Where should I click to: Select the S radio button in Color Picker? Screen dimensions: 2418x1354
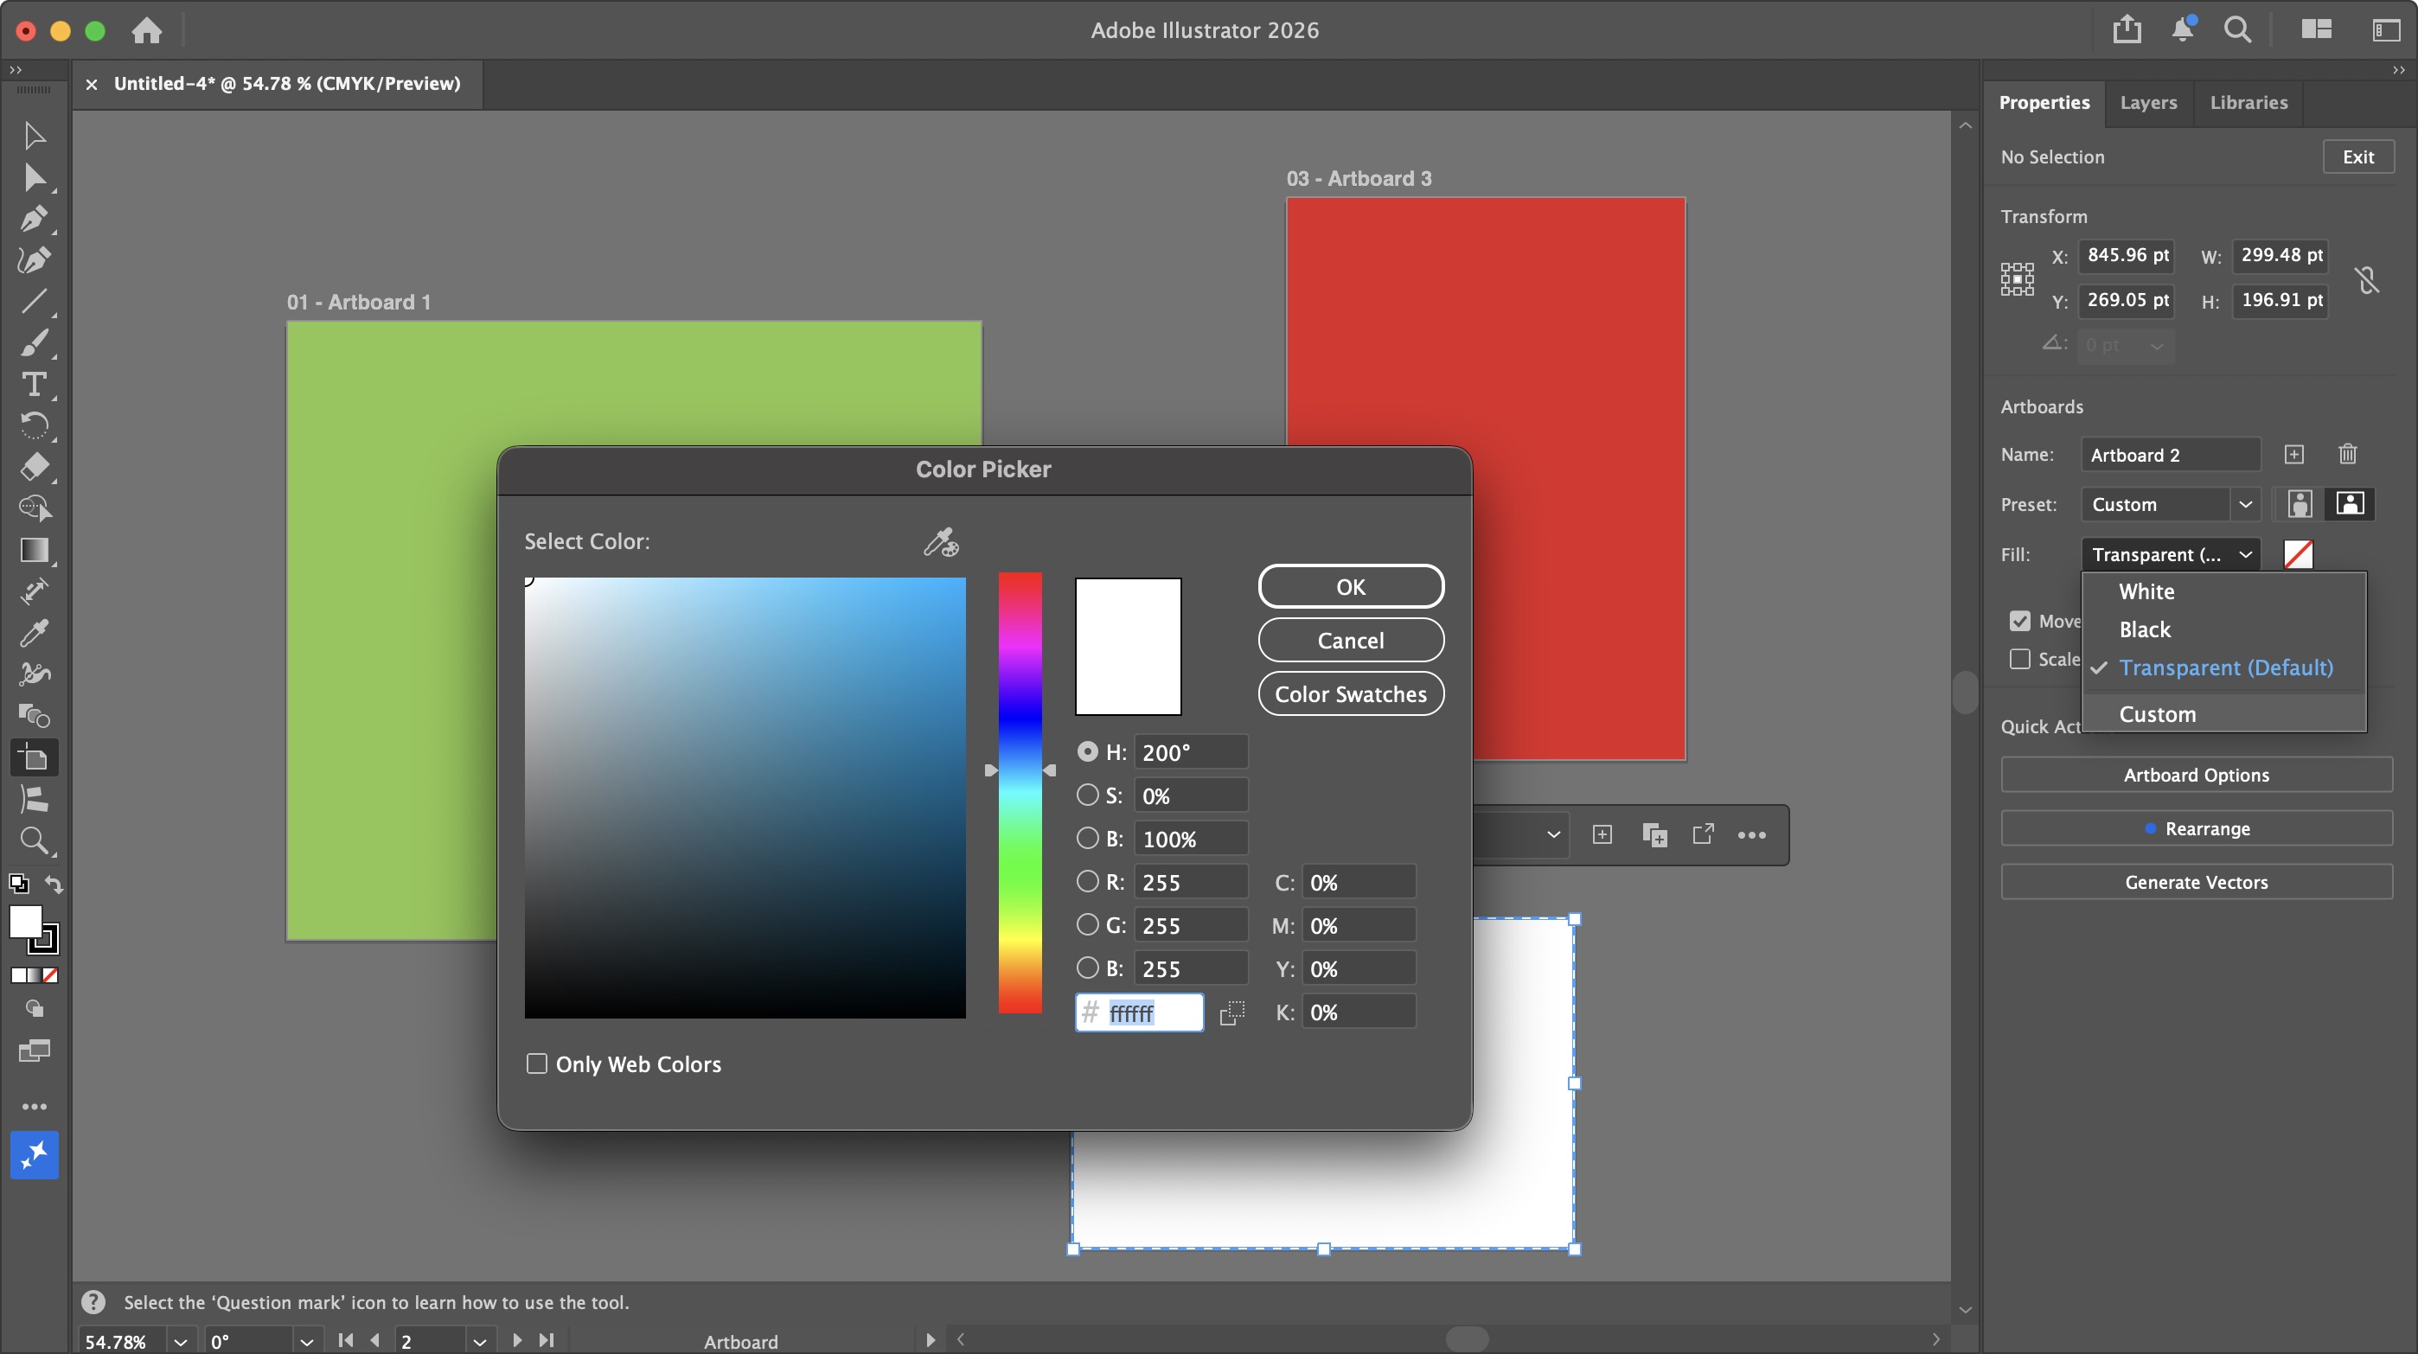[x=1087, y=795]
